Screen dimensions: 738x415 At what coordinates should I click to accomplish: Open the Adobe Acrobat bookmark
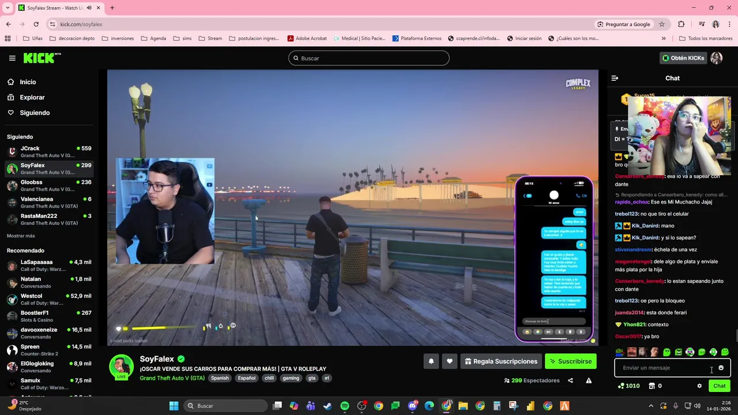(x=307, y=39)
